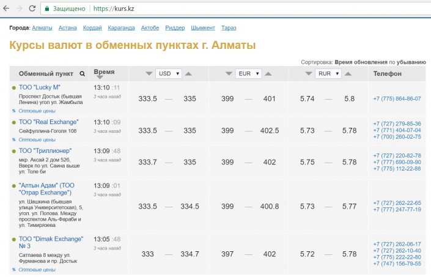Click the sort arrow under Время header

point(100,78)
